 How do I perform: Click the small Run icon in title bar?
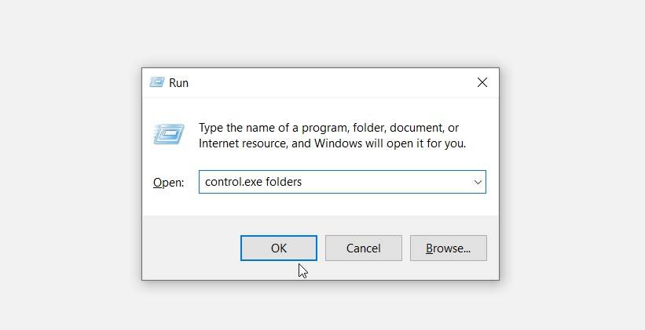156,82
